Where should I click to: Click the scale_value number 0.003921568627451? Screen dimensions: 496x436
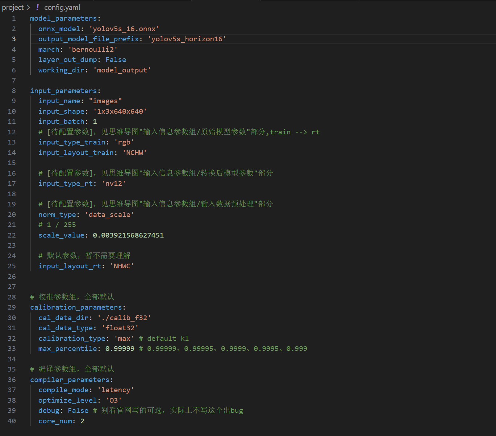pyautogui.click(x=128, y=235)
